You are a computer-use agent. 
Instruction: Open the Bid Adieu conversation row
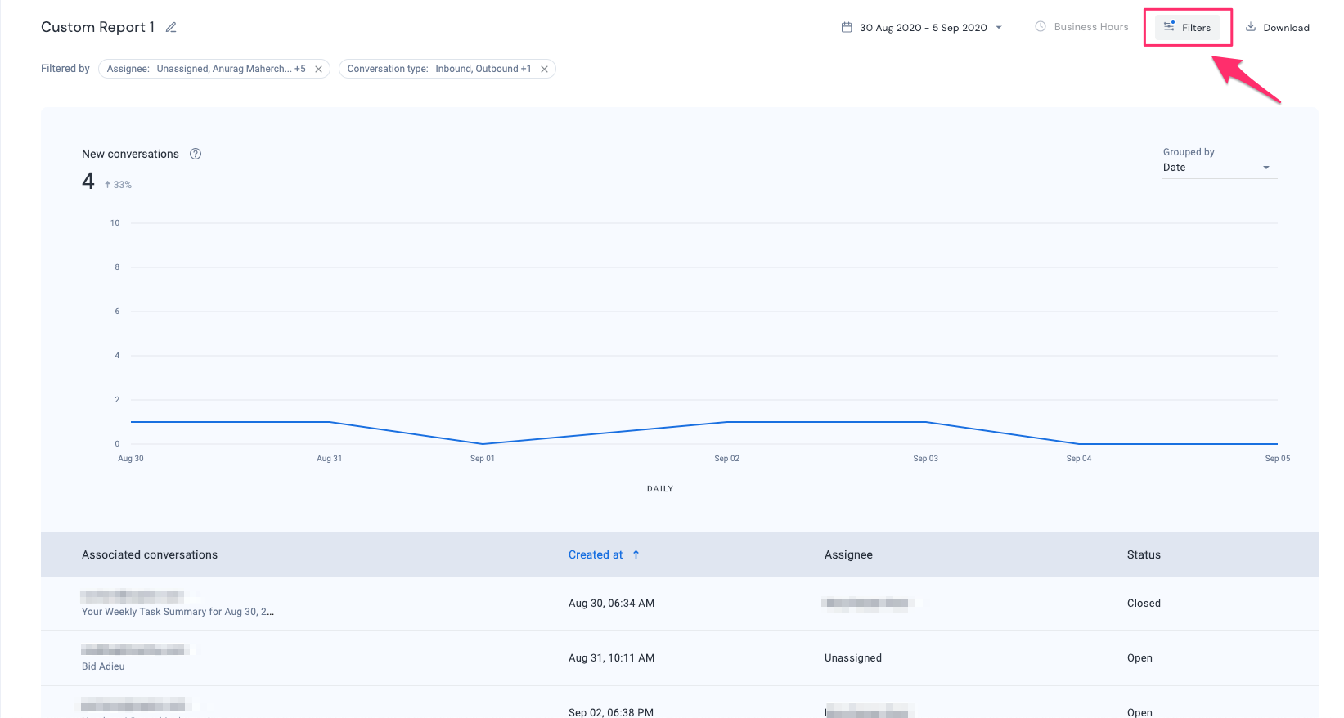click(679, 658)
